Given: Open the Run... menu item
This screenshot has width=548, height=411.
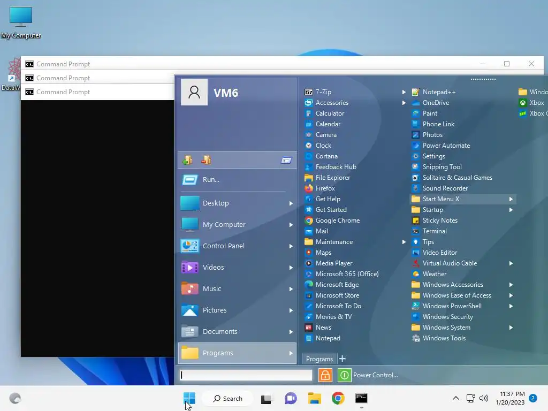Looking at the screenshot, I should click(237, 180).
